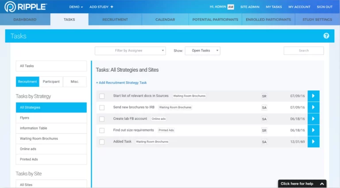Screen dimensions: 340x188
Task: Click the AM admin avatar badge
Action: pos(231,7)
